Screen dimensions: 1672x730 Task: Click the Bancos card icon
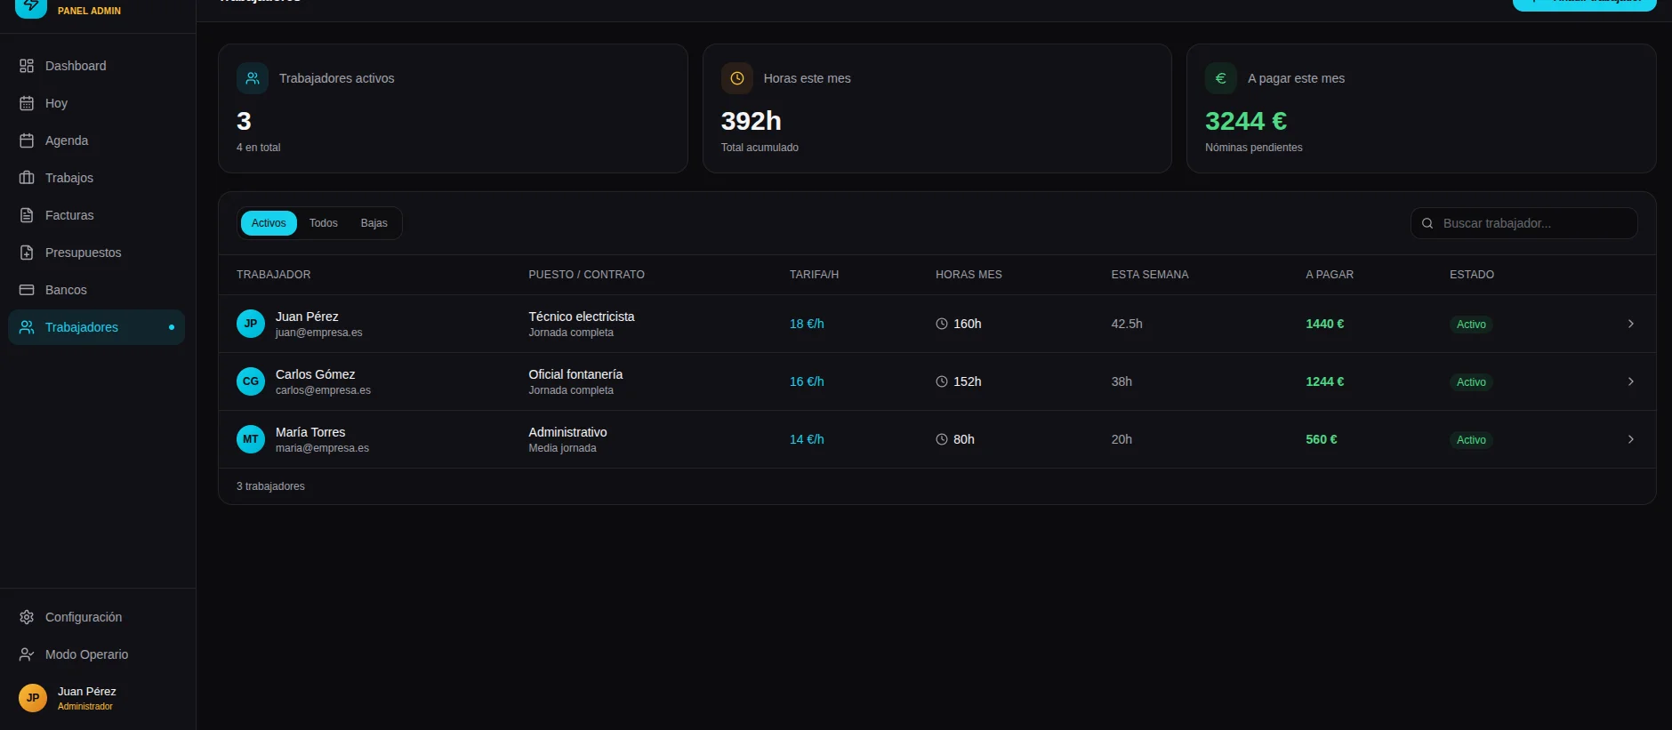pos(27,290)
